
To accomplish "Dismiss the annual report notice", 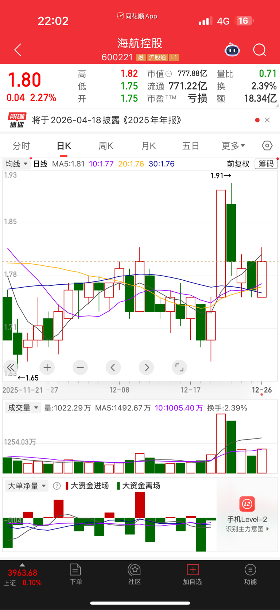I will point(267,120).
